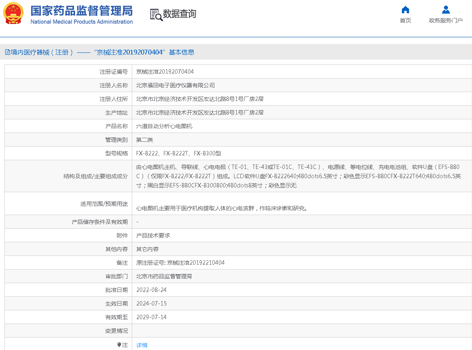This screenshot has height=350, width=472.
Task: Click the lightbulb icon next to 注
Action: point(119,345)
